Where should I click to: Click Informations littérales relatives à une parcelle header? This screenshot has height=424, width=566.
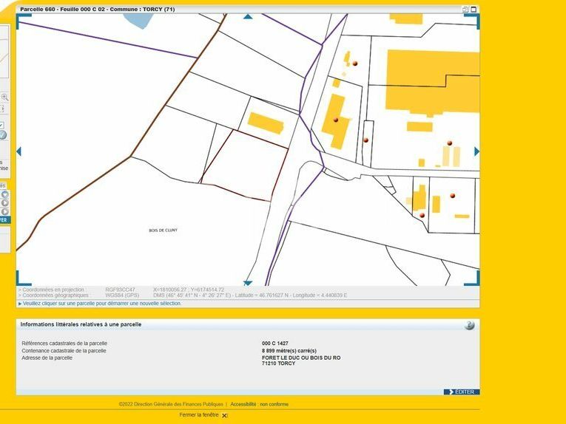(x=81, y=324)
